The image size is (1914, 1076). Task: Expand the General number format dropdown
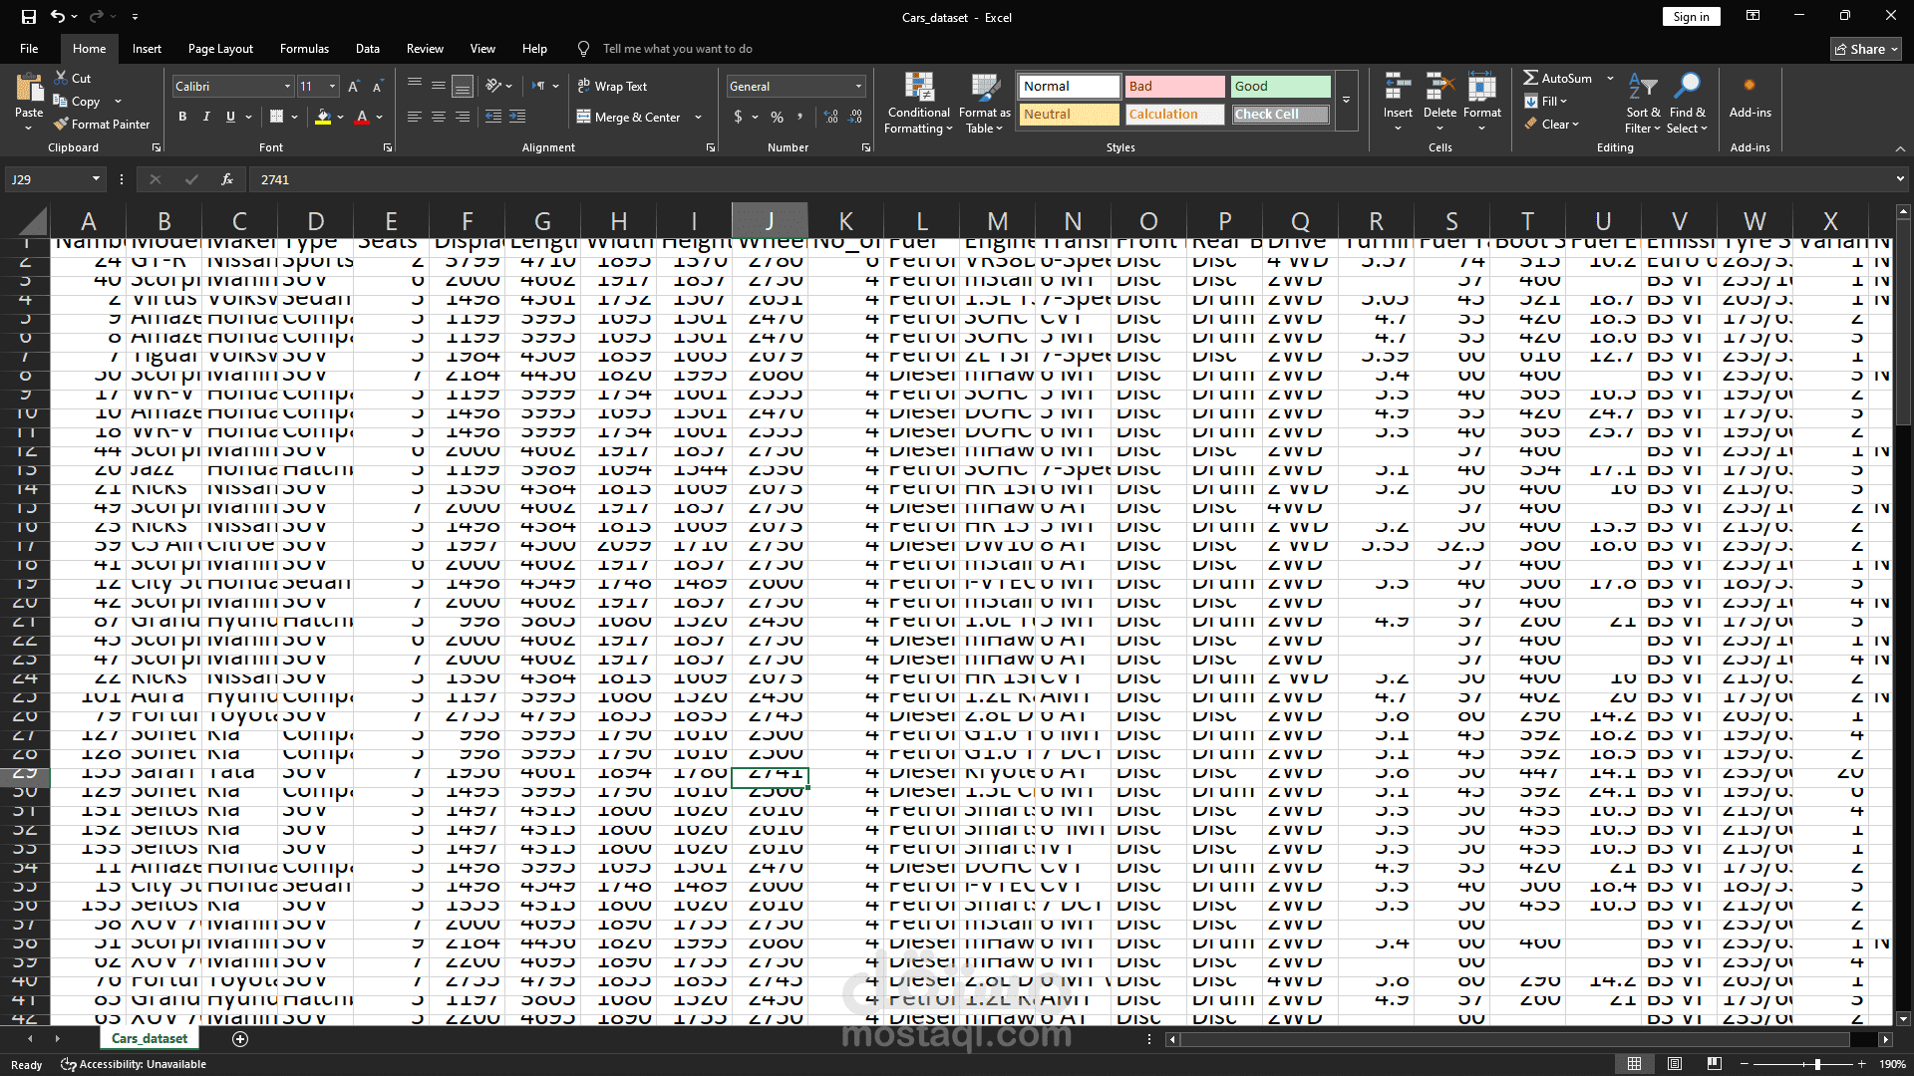858,87
